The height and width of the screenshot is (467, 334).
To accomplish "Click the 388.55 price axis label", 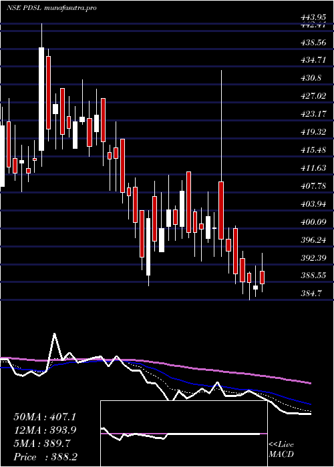I will 313,276.
